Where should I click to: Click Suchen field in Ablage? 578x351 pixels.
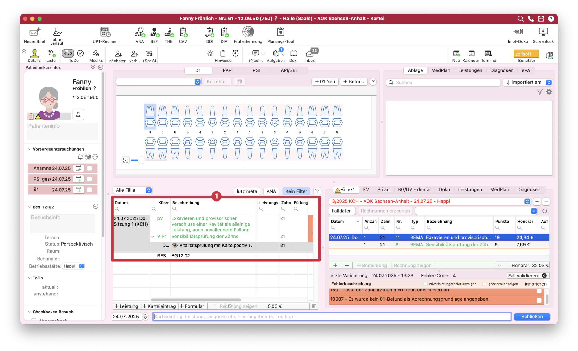point(443,82)
